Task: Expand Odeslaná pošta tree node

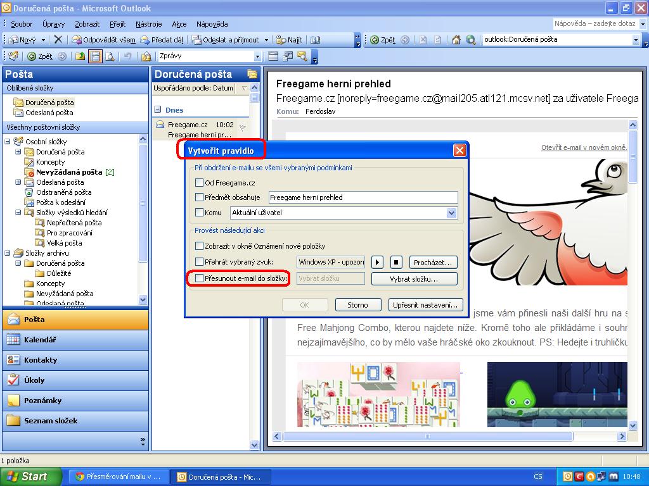Action: coord(18,182)
